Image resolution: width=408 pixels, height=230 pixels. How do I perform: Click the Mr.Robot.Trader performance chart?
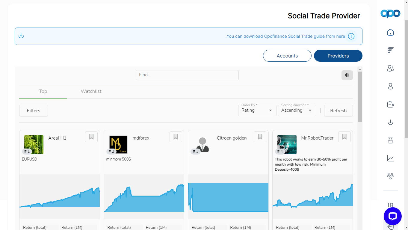(313, 197)
